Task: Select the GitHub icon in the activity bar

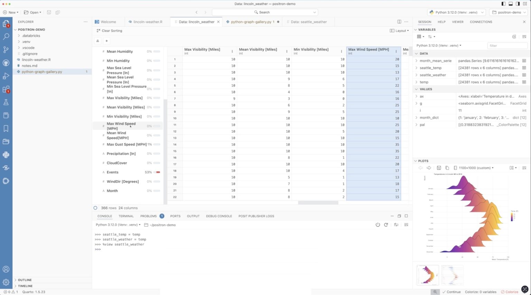Action: click(6, 63)
